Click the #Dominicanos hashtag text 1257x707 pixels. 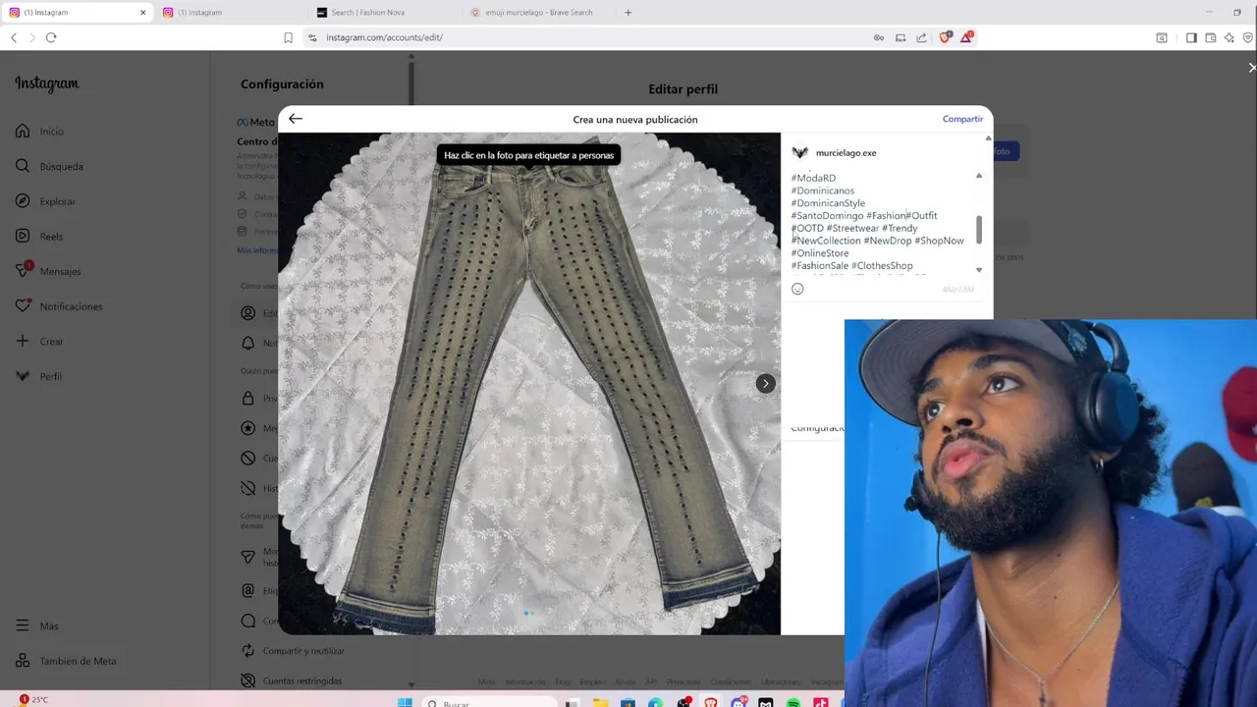[823, 190]
